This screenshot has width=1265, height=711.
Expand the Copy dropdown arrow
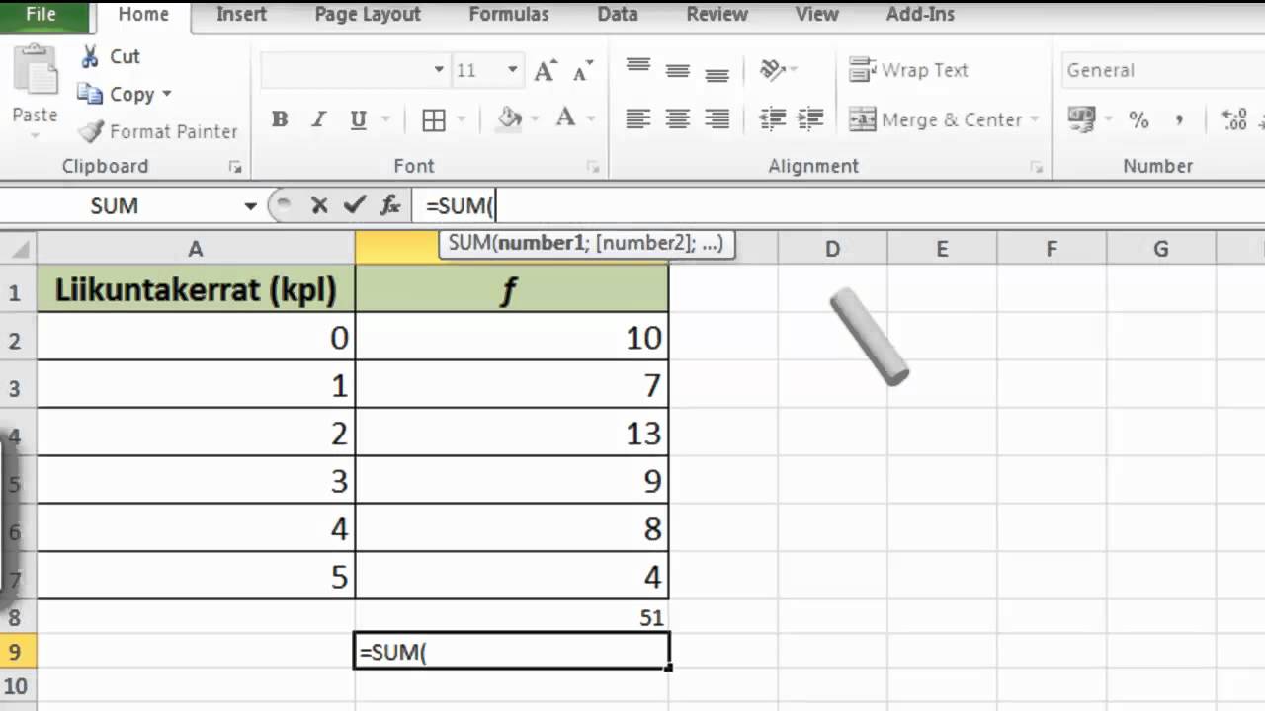166,94
